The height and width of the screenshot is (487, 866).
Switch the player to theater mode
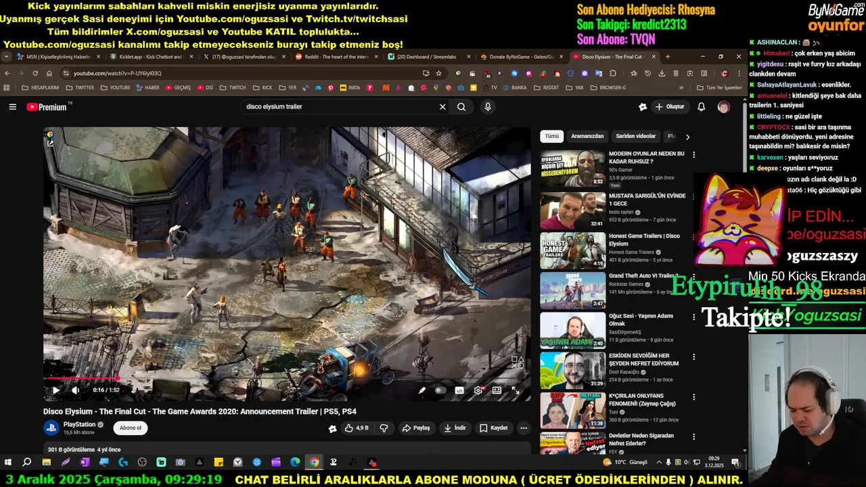pyautogui.click(x=497, y=390)
